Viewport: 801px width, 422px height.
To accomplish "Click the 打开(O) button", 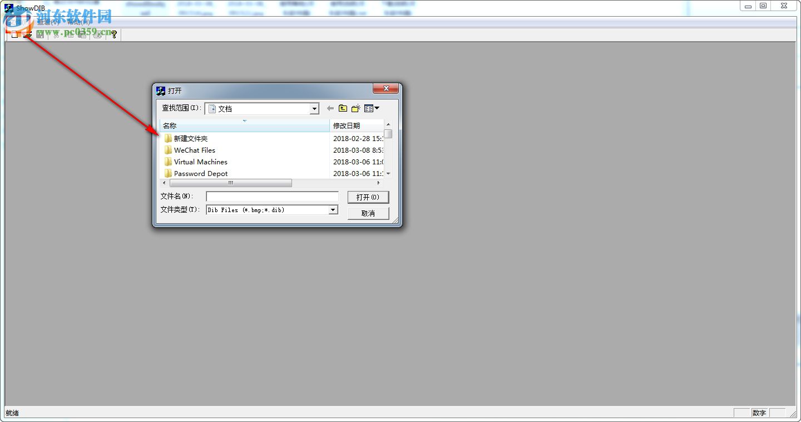I will (368, 197).
